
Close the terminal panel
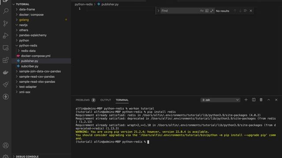point(276,100)
